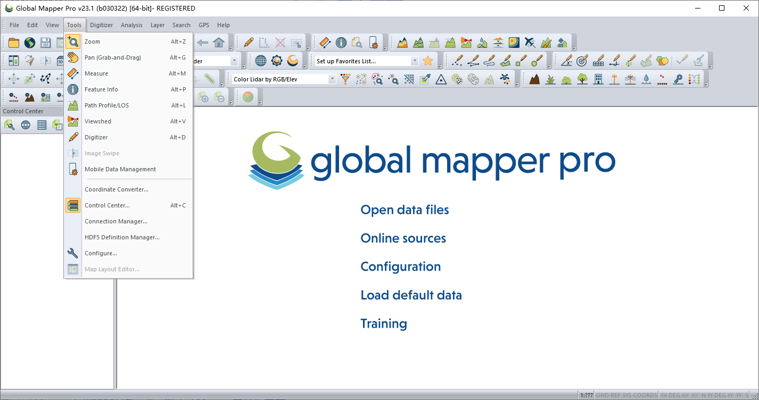This screenshot has height=400, width=759.
Task: Open Configure... from the Tools menu
Action: [x=128, y=253]
